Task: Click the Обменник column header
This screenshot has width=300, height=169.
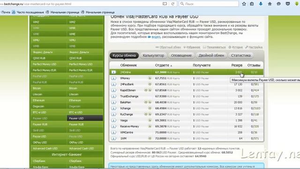Action: [128, 65]
